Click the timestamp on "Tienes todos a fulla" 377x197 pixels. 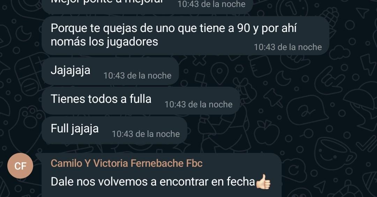pyautogui.click(x=198, y=104)
